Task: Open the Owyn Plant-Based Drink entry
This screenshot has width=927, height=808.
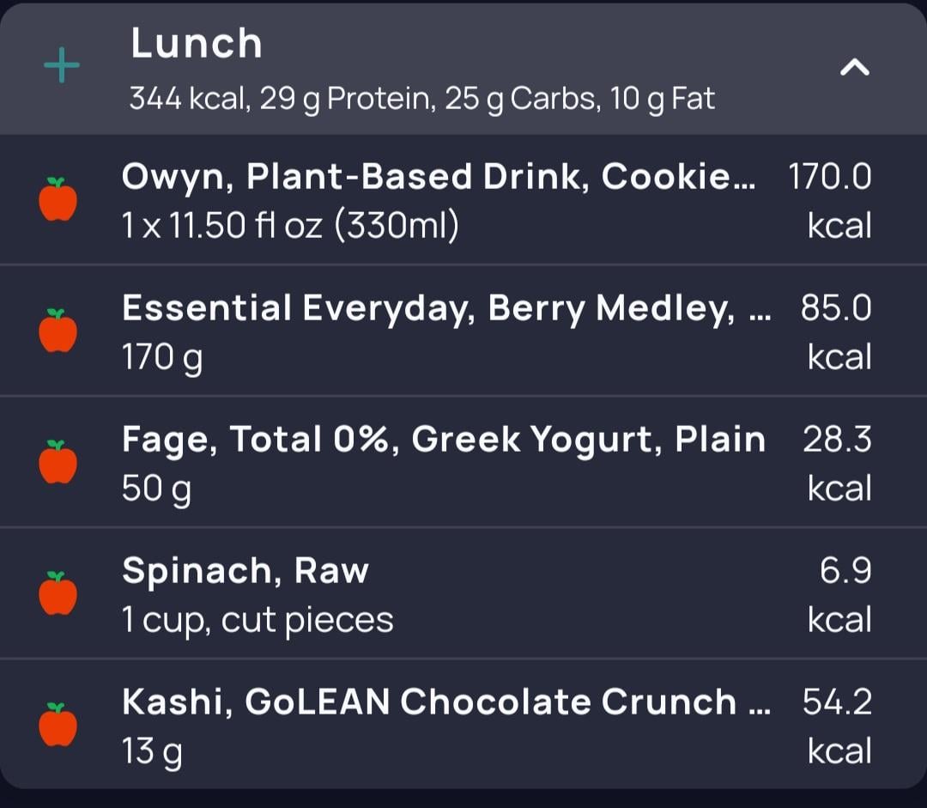Action: 463,200
